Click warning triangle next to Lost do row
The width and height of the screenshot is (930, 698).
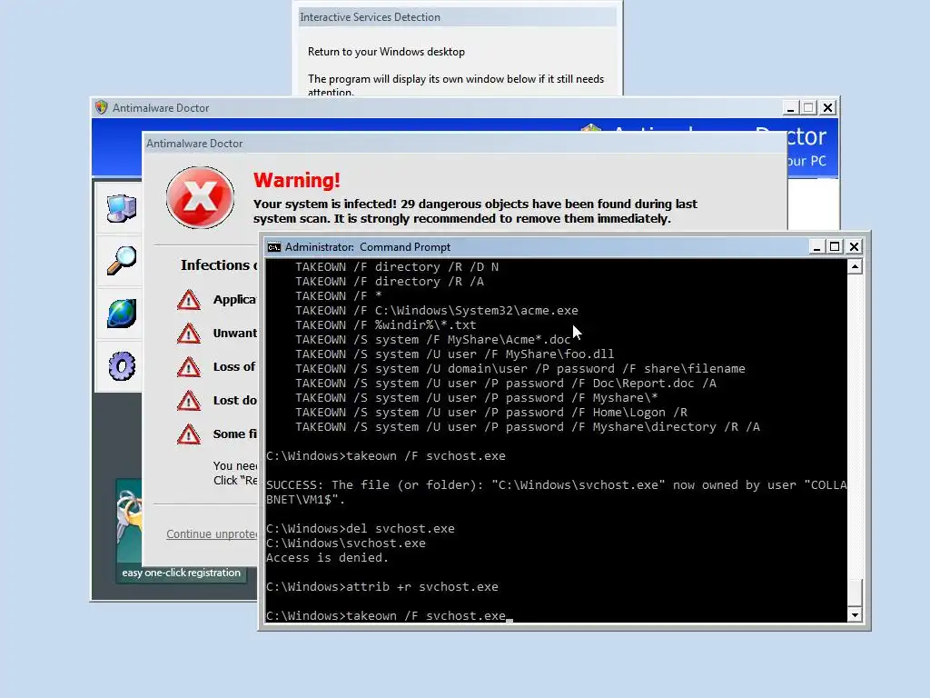click(189, 401)
